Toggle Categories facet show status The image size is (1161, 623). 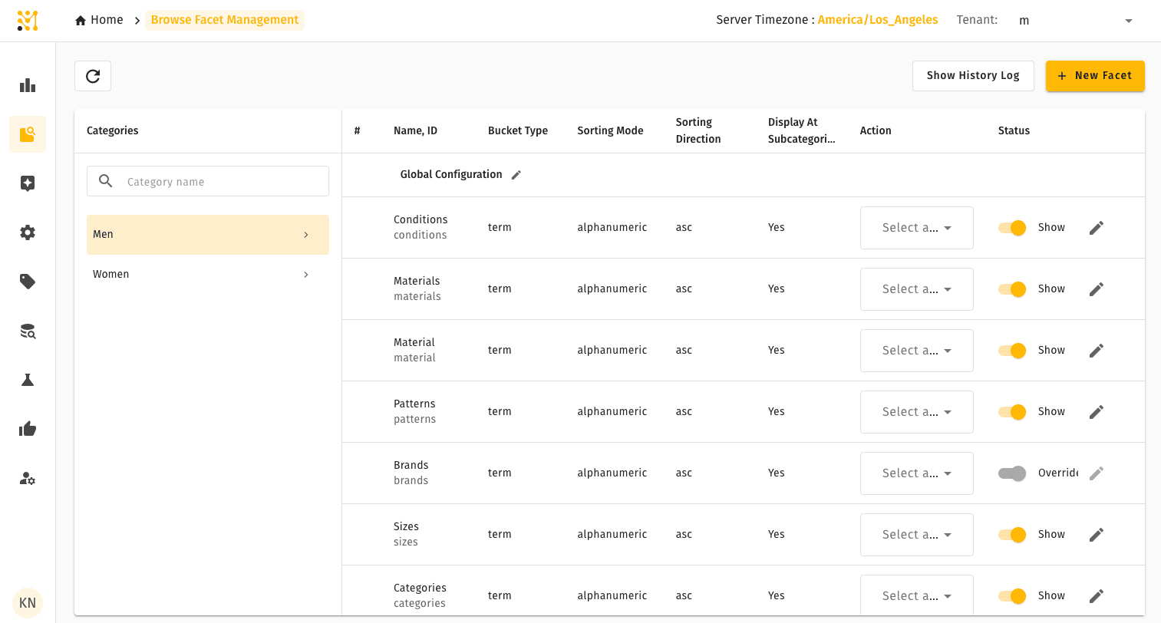pos(1012,596)
